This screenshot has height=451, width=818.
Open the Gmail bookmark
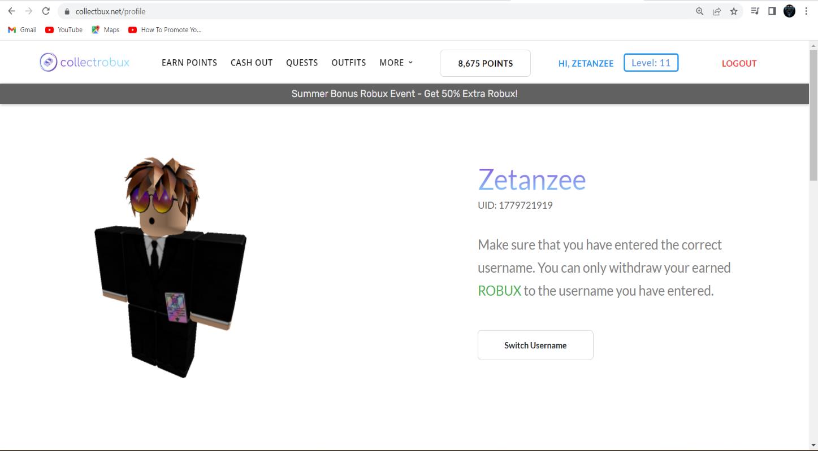[22, 30]
